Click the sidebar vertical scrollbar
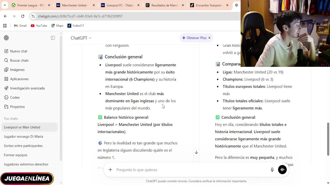The height and width of the screenshot is (185, 330). 61,98
